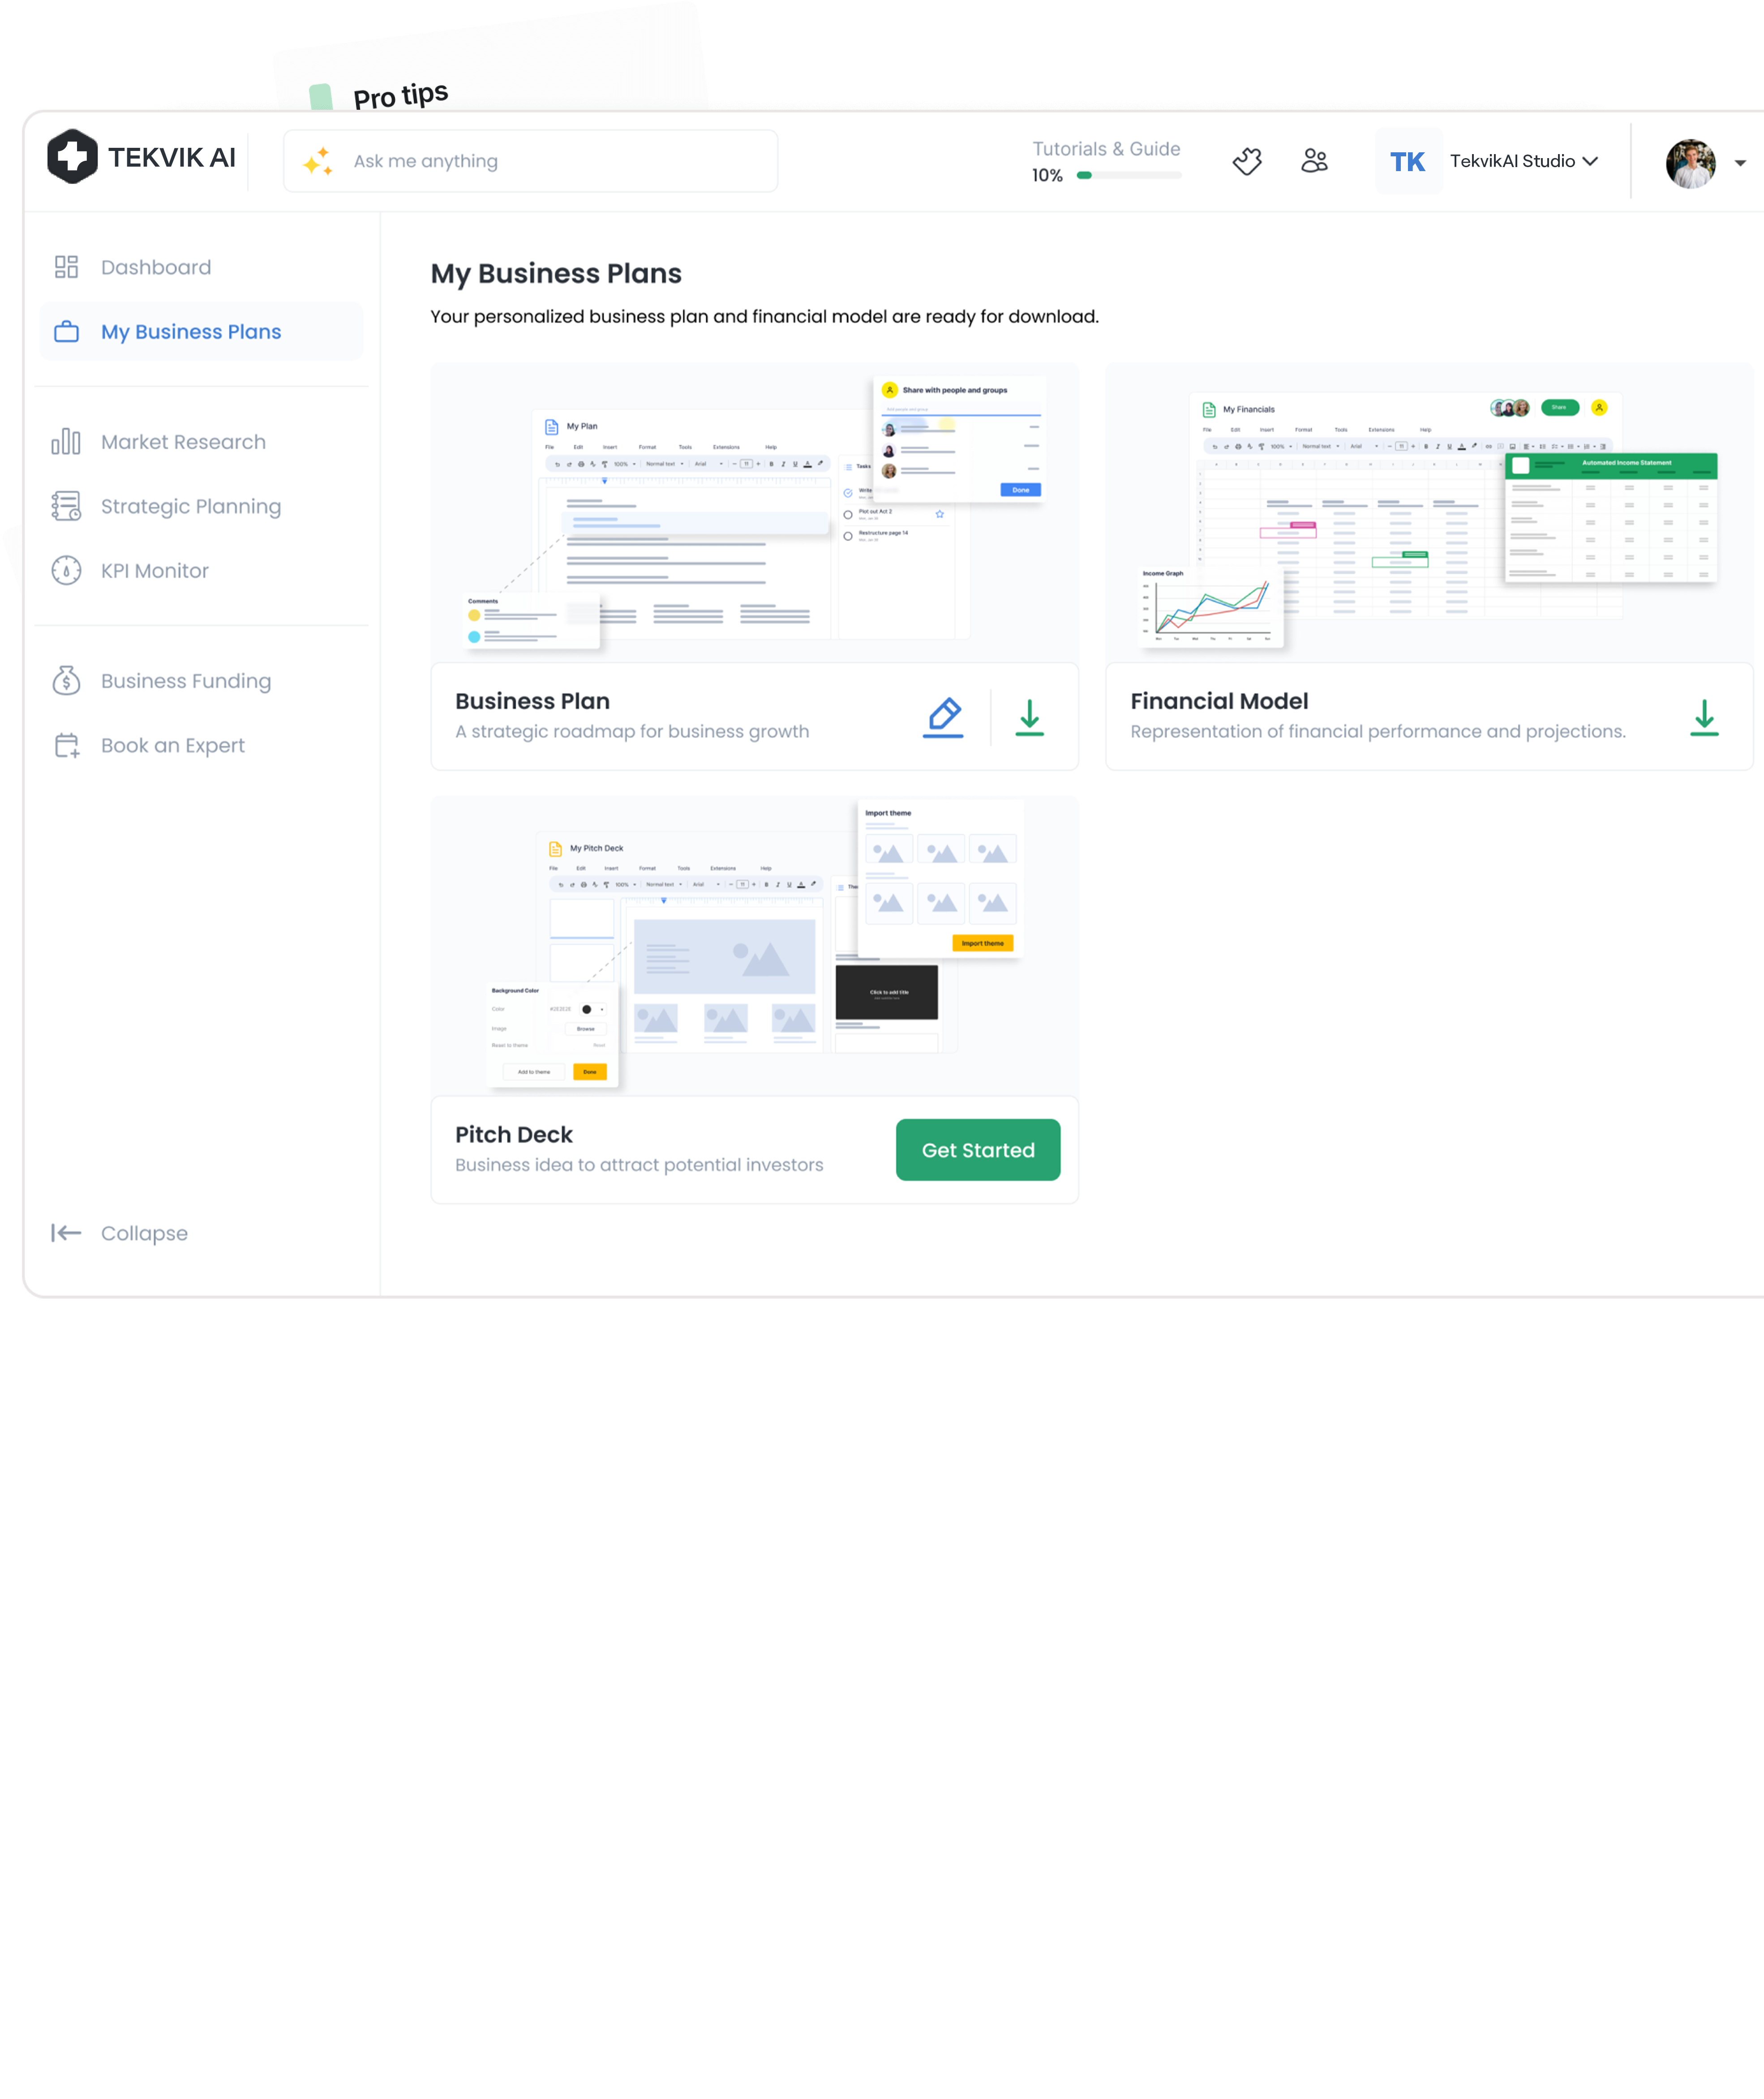Click the TEKVIK AI logo

(x=141, y=157)
